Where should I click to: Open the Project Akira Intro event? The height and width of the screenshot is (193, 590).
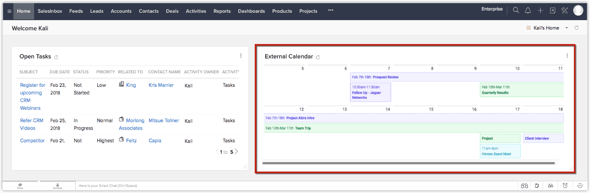413,118
